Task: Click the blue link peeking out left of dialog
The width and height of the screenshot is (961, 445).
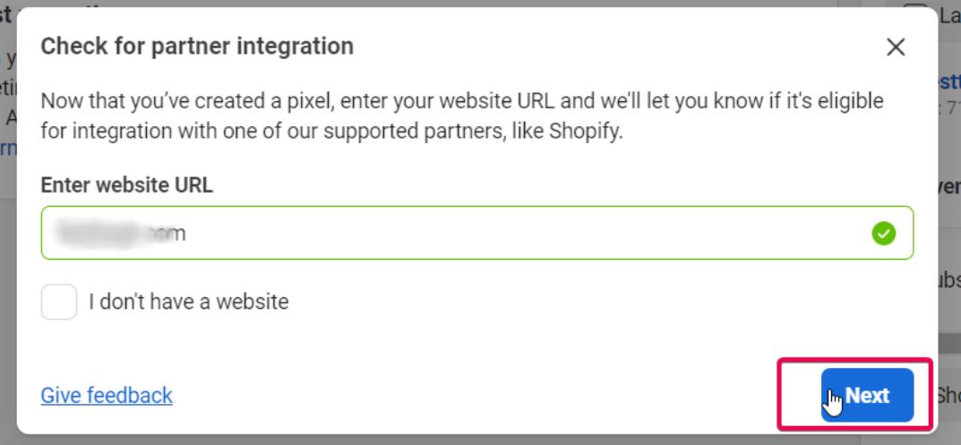Action: click(8, 149)
